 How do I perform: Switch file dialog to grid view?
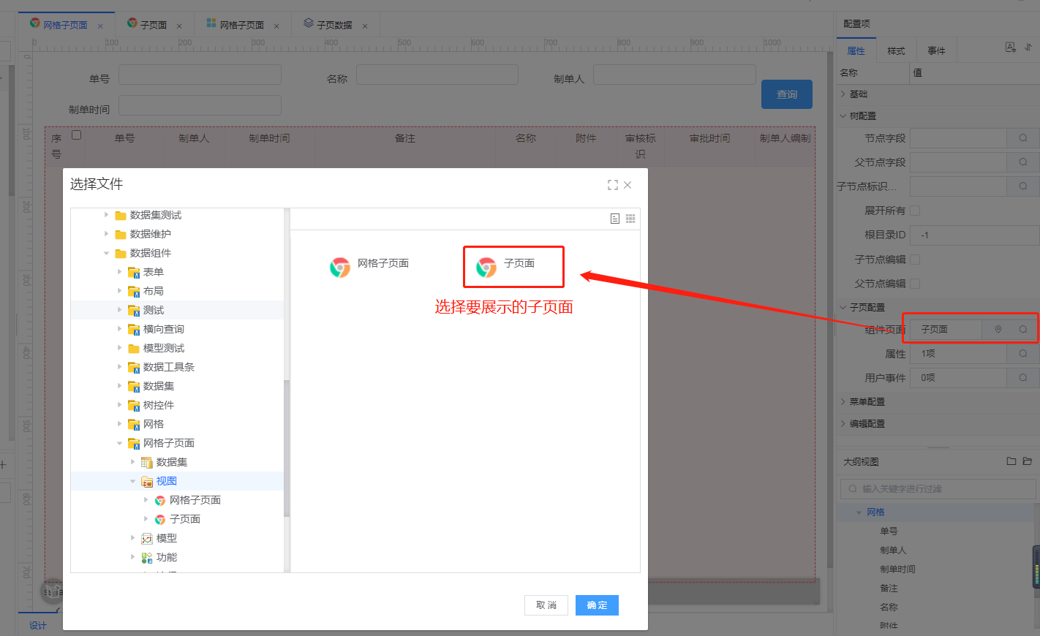coord(630,219)
